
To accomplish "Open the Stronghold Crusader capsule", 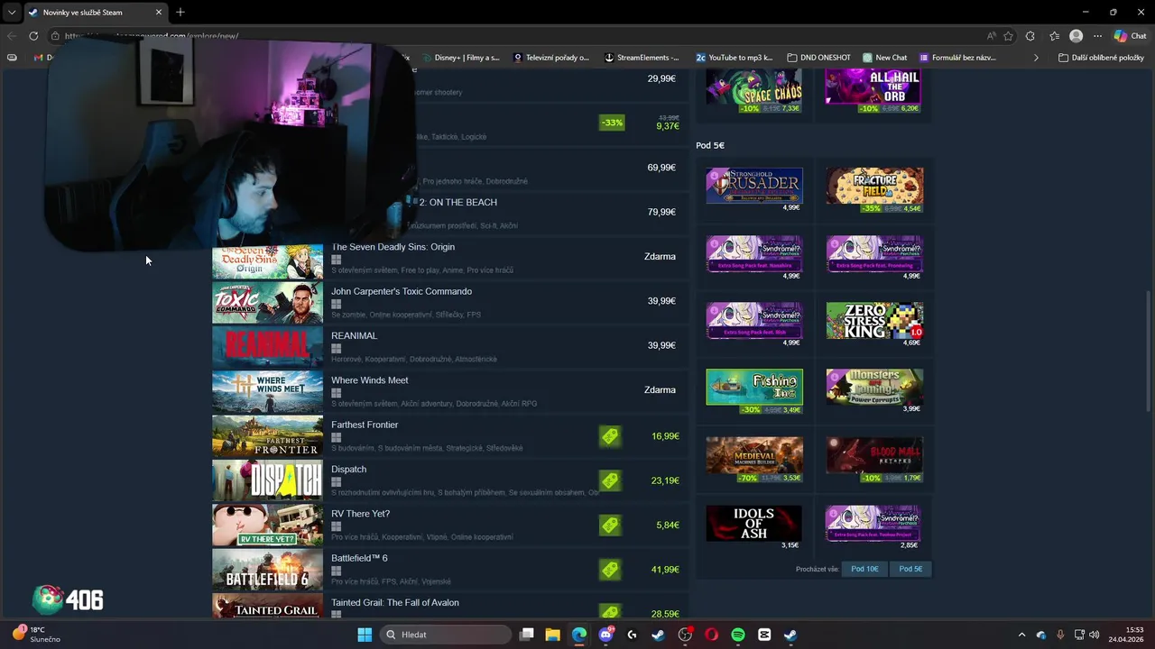I will tap(754, 186).
